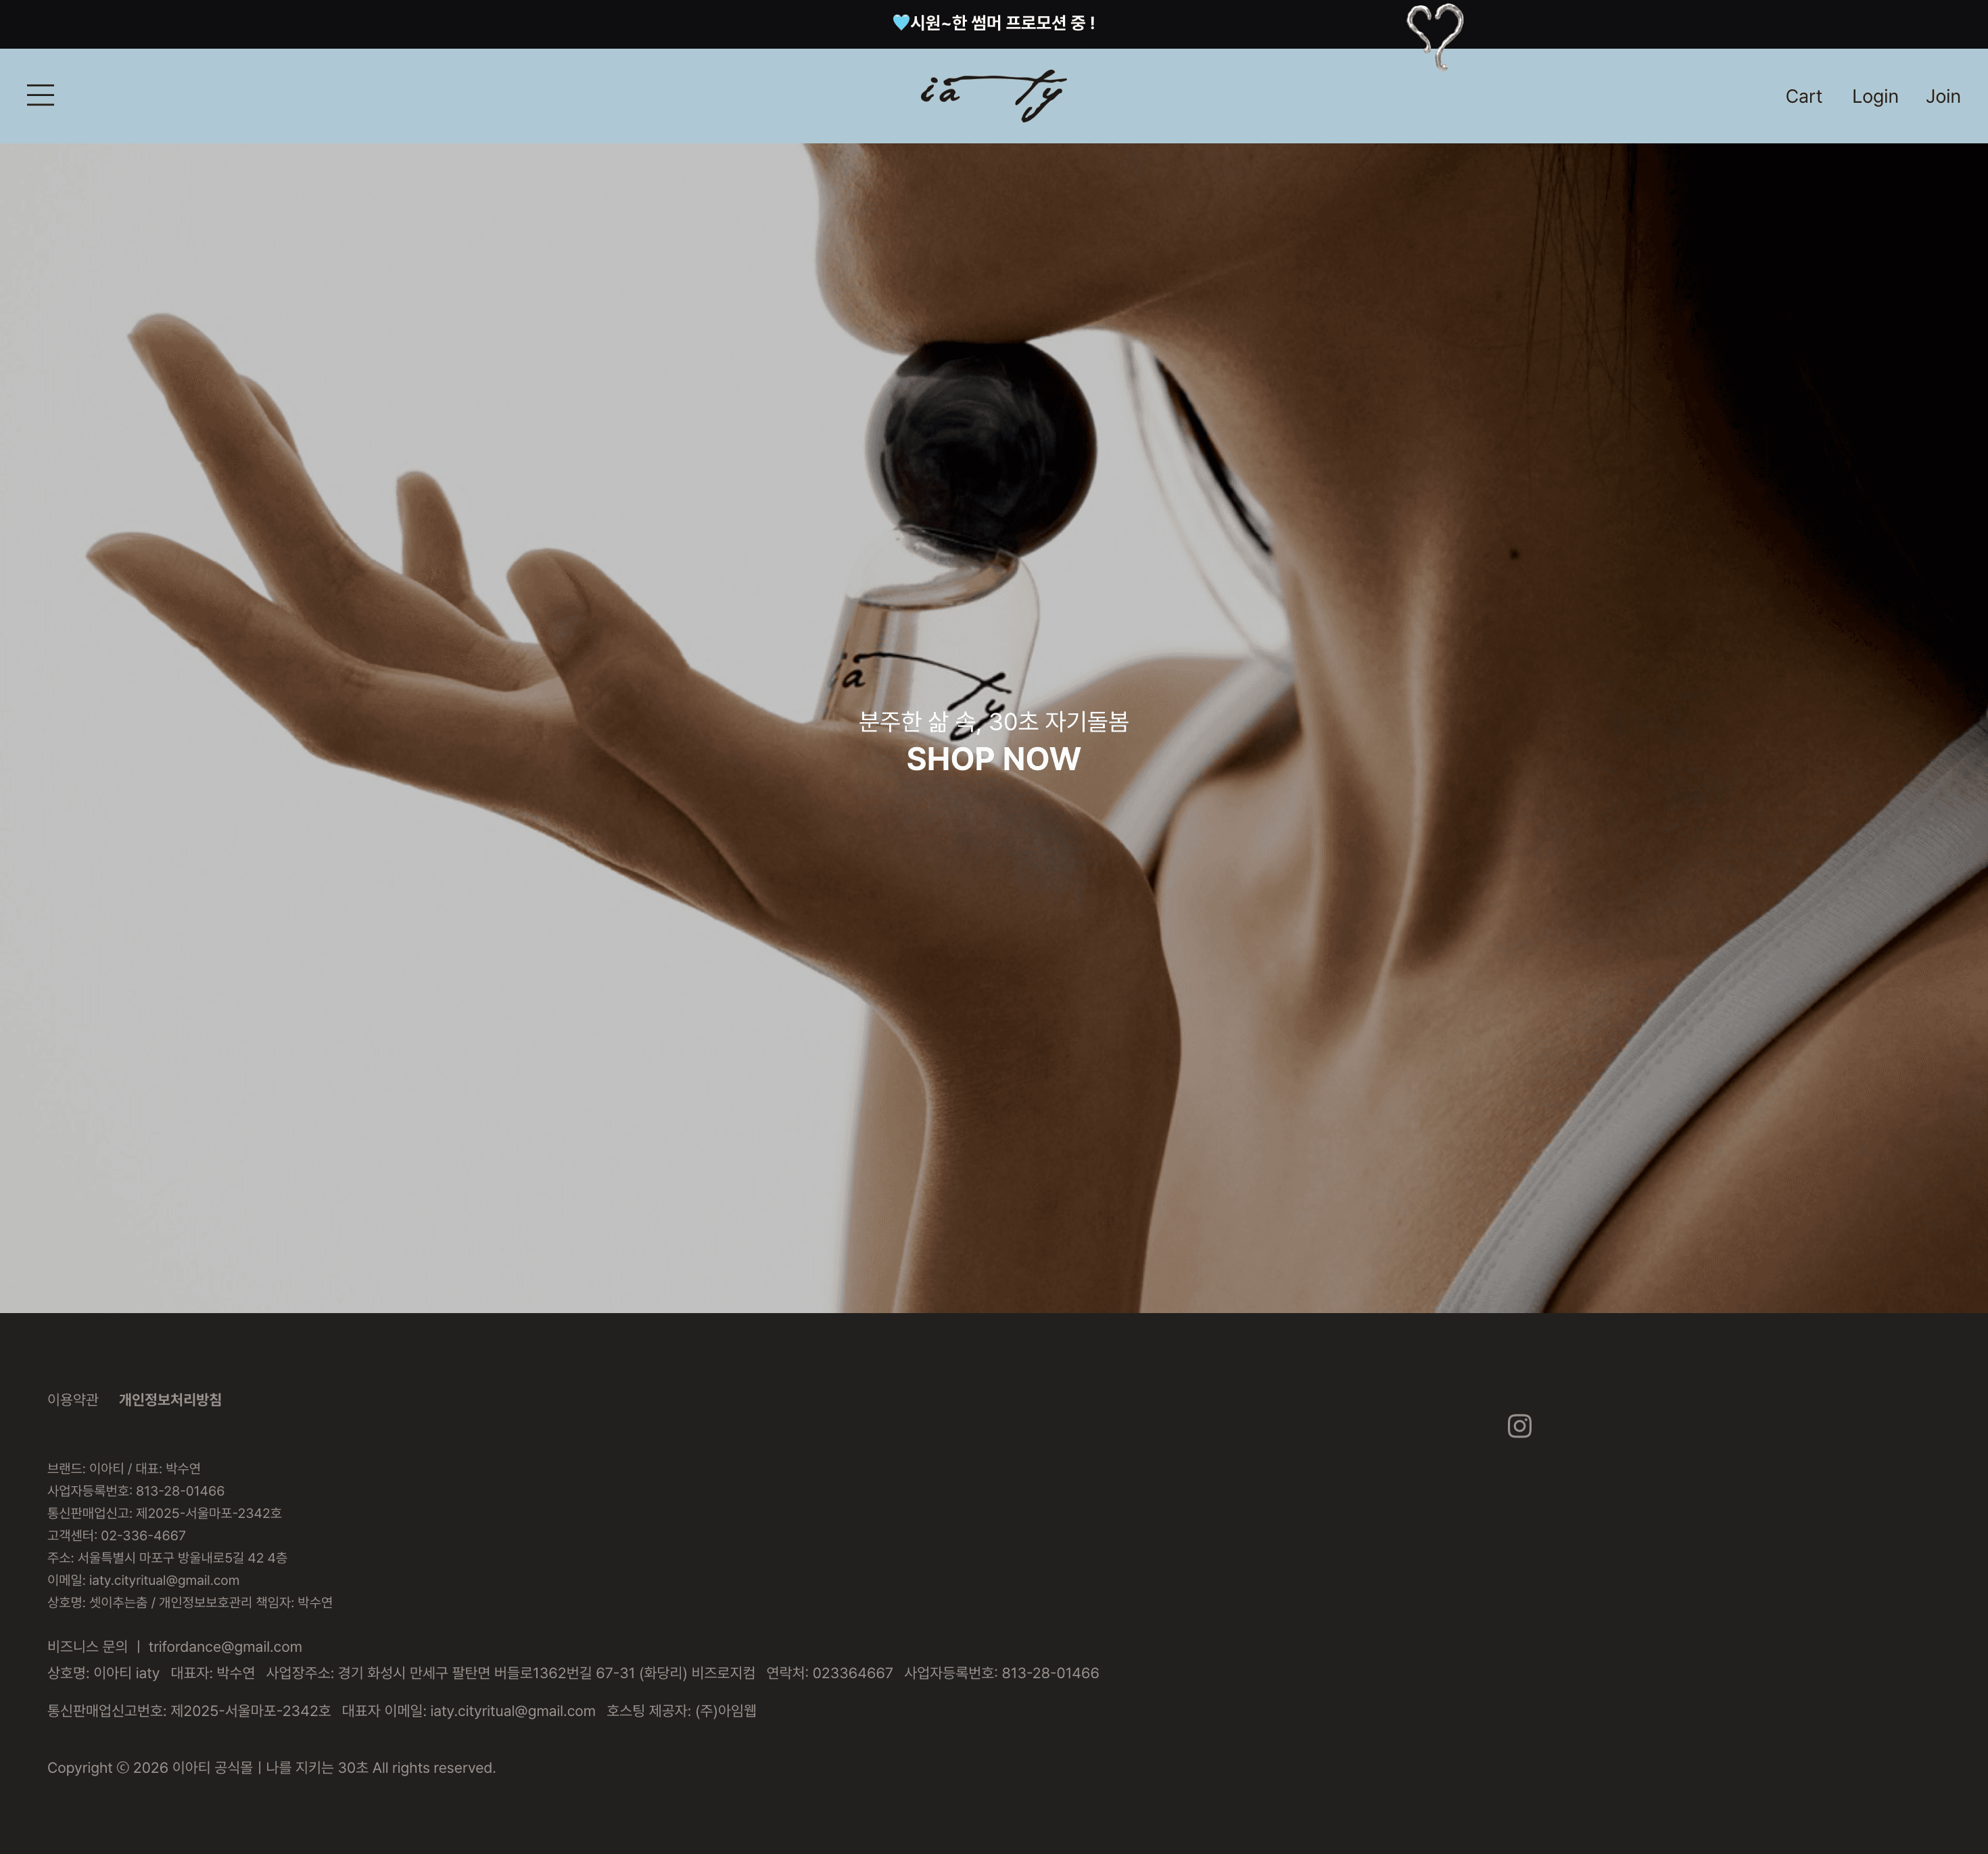1988x1854 pixels.
Task: Click the iaty logo in header
Action: pyautogui.click(x=993, y=96)
